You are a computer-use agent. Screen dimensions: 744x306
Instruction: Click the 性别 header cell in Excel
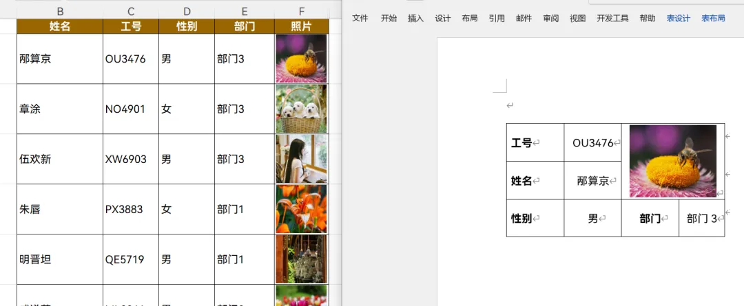click(187, 26)
